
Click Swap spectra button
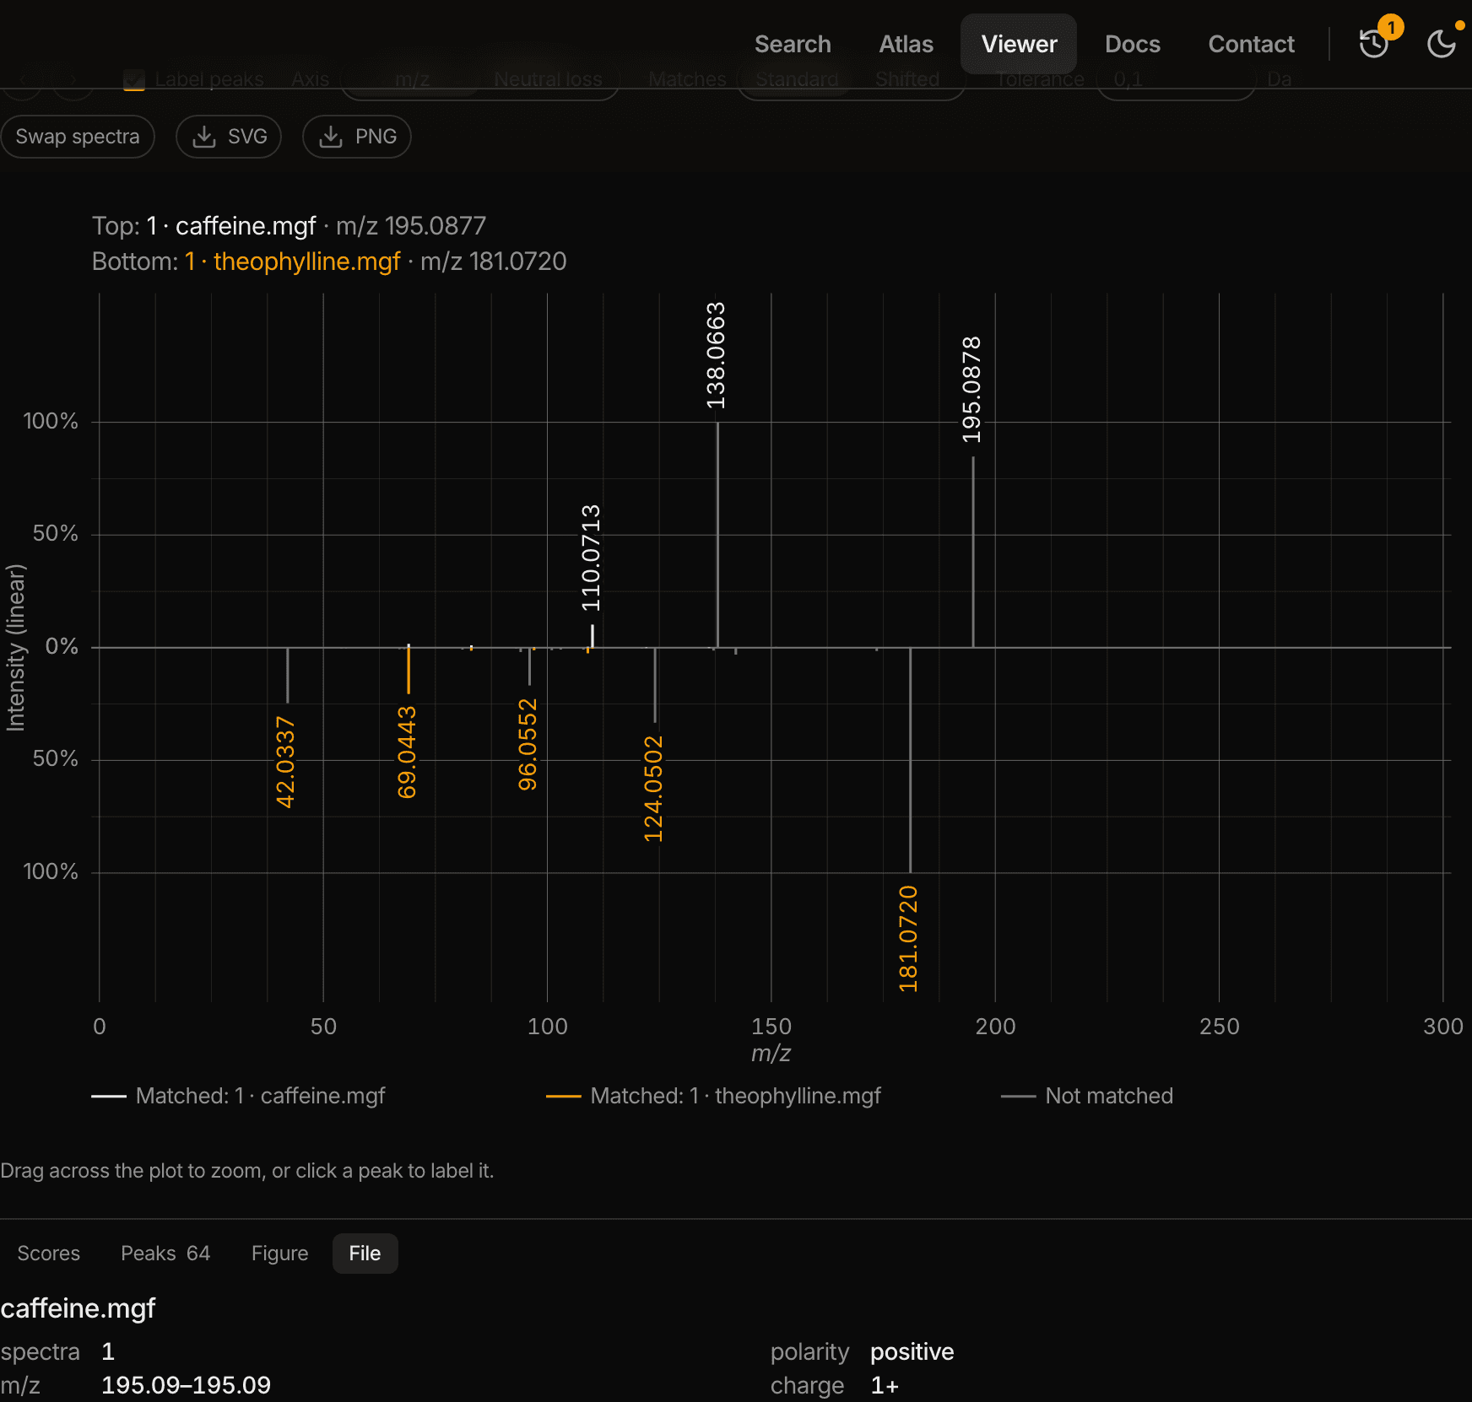click(78, 137)
